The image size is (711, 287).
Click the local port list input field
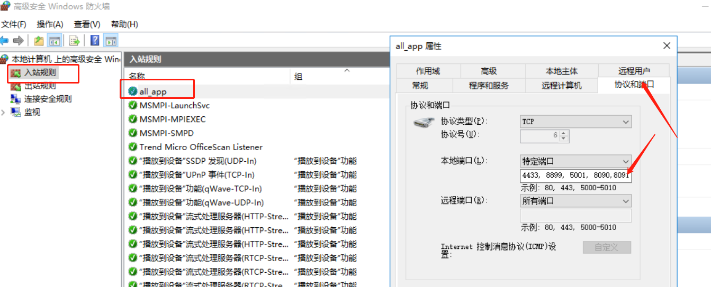pyautogui.click(x=575, y=175)
